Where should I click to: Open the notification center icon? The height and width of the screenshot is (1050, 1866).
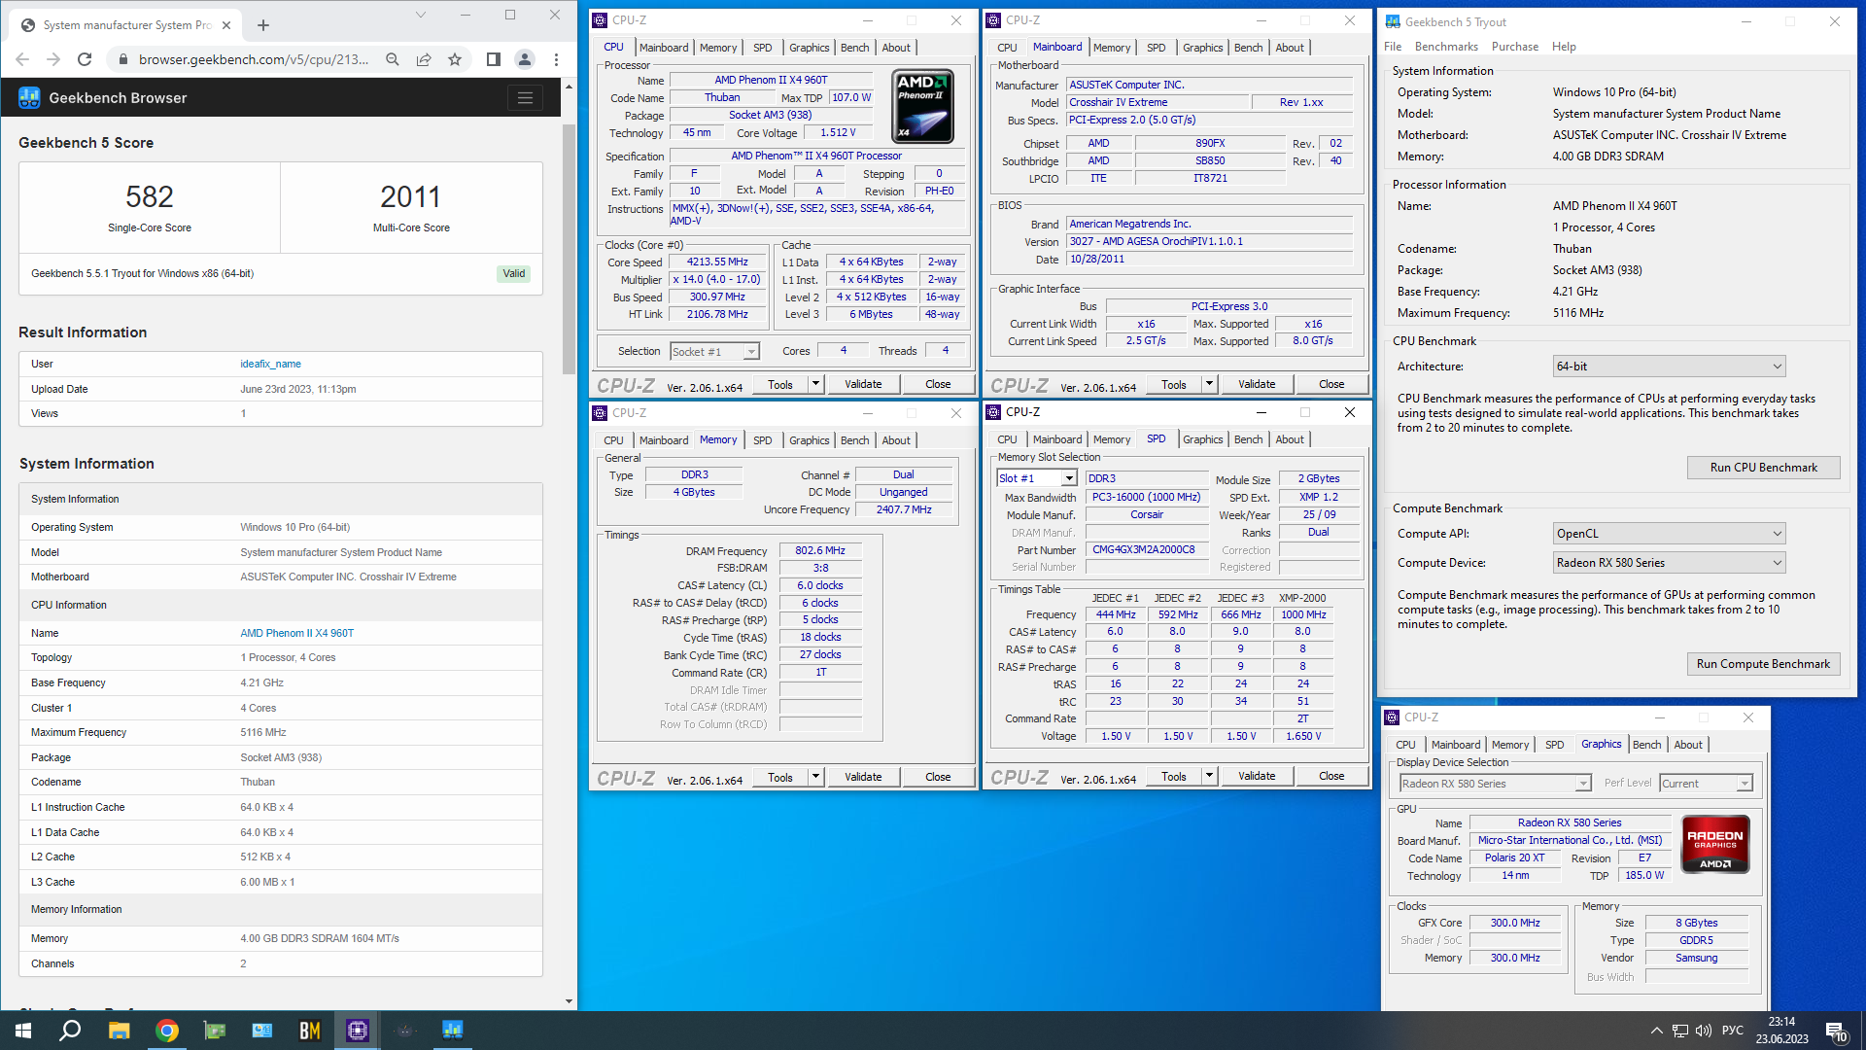(x=1836, y=1032)
